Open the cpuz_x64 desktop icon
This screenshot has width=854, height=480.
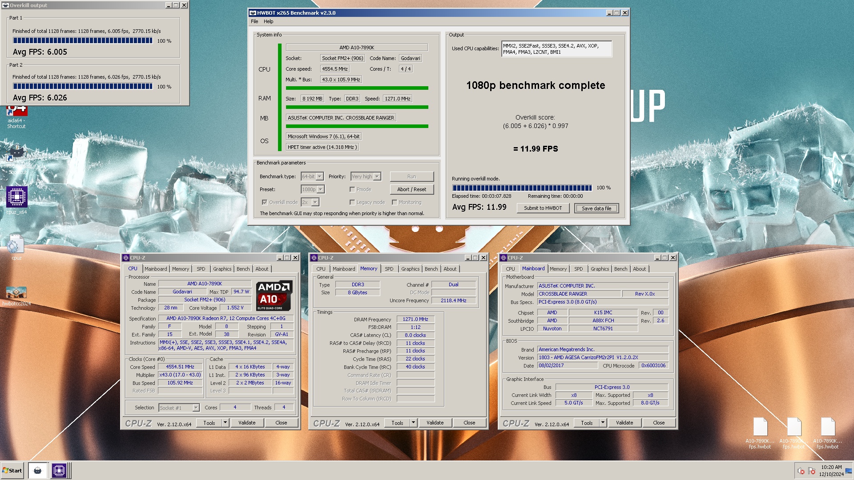[x=16, y=200]
